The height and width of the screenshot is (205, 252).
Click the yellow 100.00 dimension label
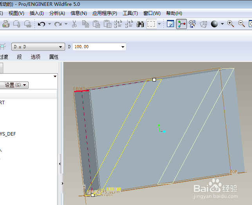click(114, 189)
